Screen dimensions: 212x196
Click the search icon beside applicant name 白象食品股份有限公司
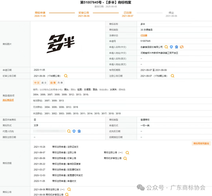tap(166, 47)
